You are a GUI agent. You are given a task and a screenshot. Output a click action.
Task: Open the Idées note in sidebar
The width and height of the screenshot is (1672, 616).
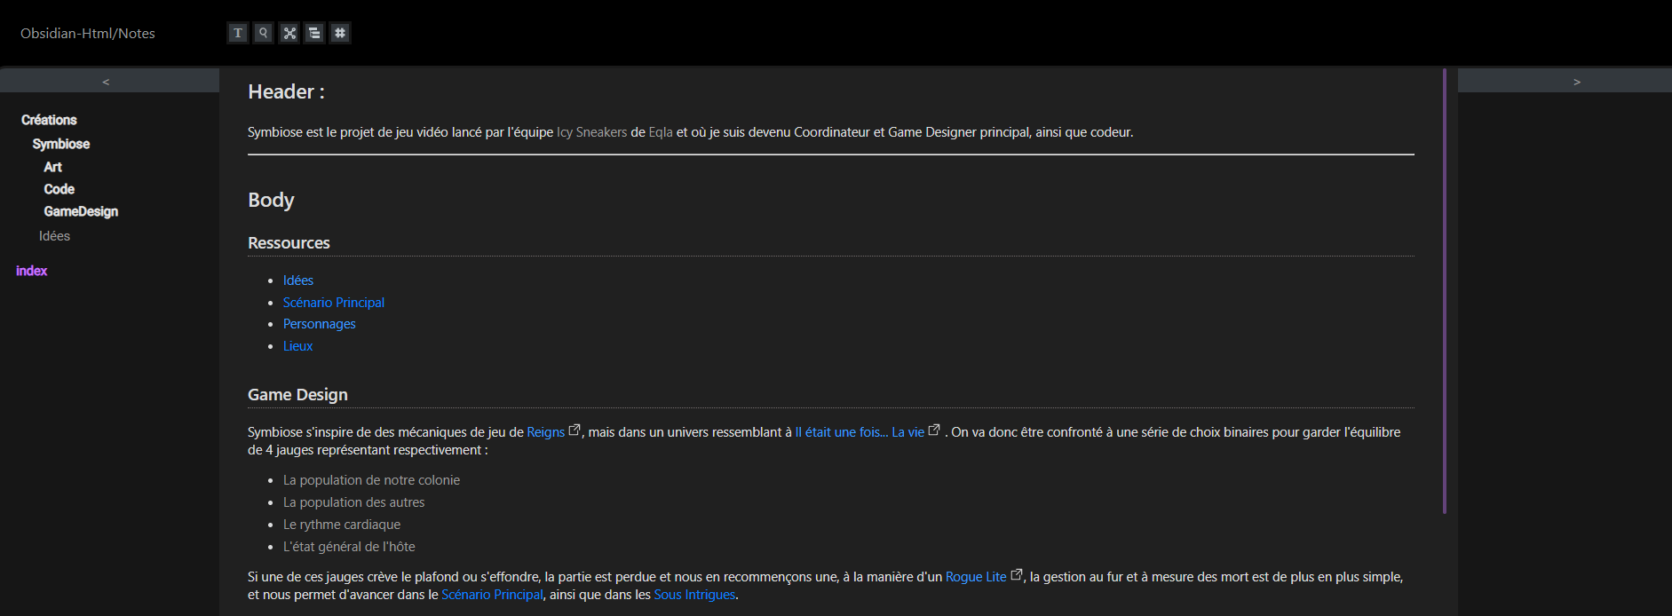[54, 236]
